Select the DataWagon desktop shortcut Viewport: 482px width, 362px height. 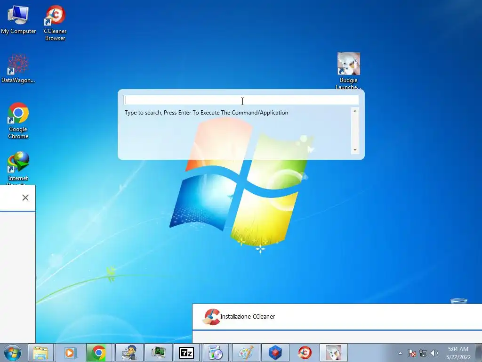[18, 68]
